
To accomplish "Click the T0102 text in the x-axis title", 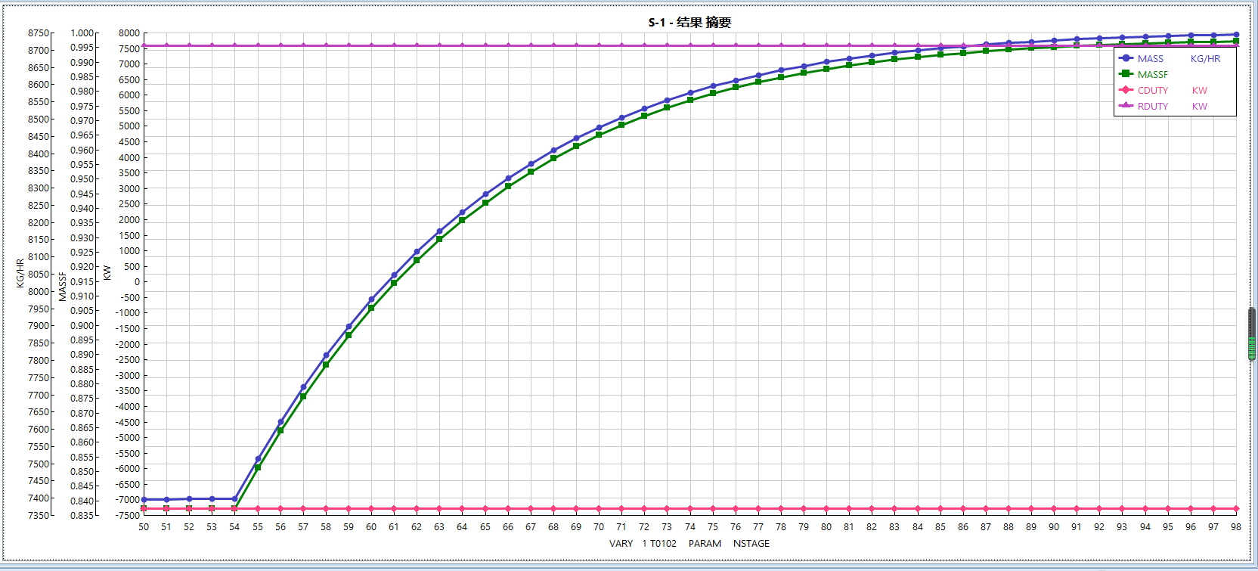I will pos(663,543).
